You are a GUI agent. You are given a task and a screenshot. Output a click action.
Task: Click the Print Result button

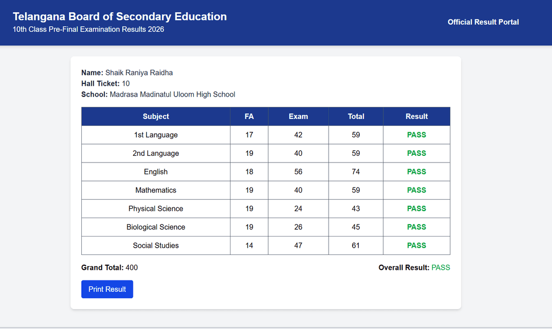pyautogui.click(x=107, y=289)
